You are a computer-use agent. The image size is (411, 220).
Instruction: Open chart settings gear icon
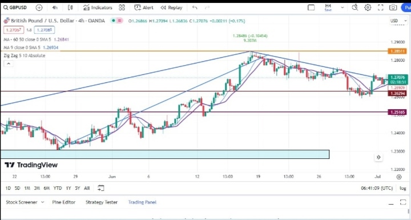(x=368, y=7)
